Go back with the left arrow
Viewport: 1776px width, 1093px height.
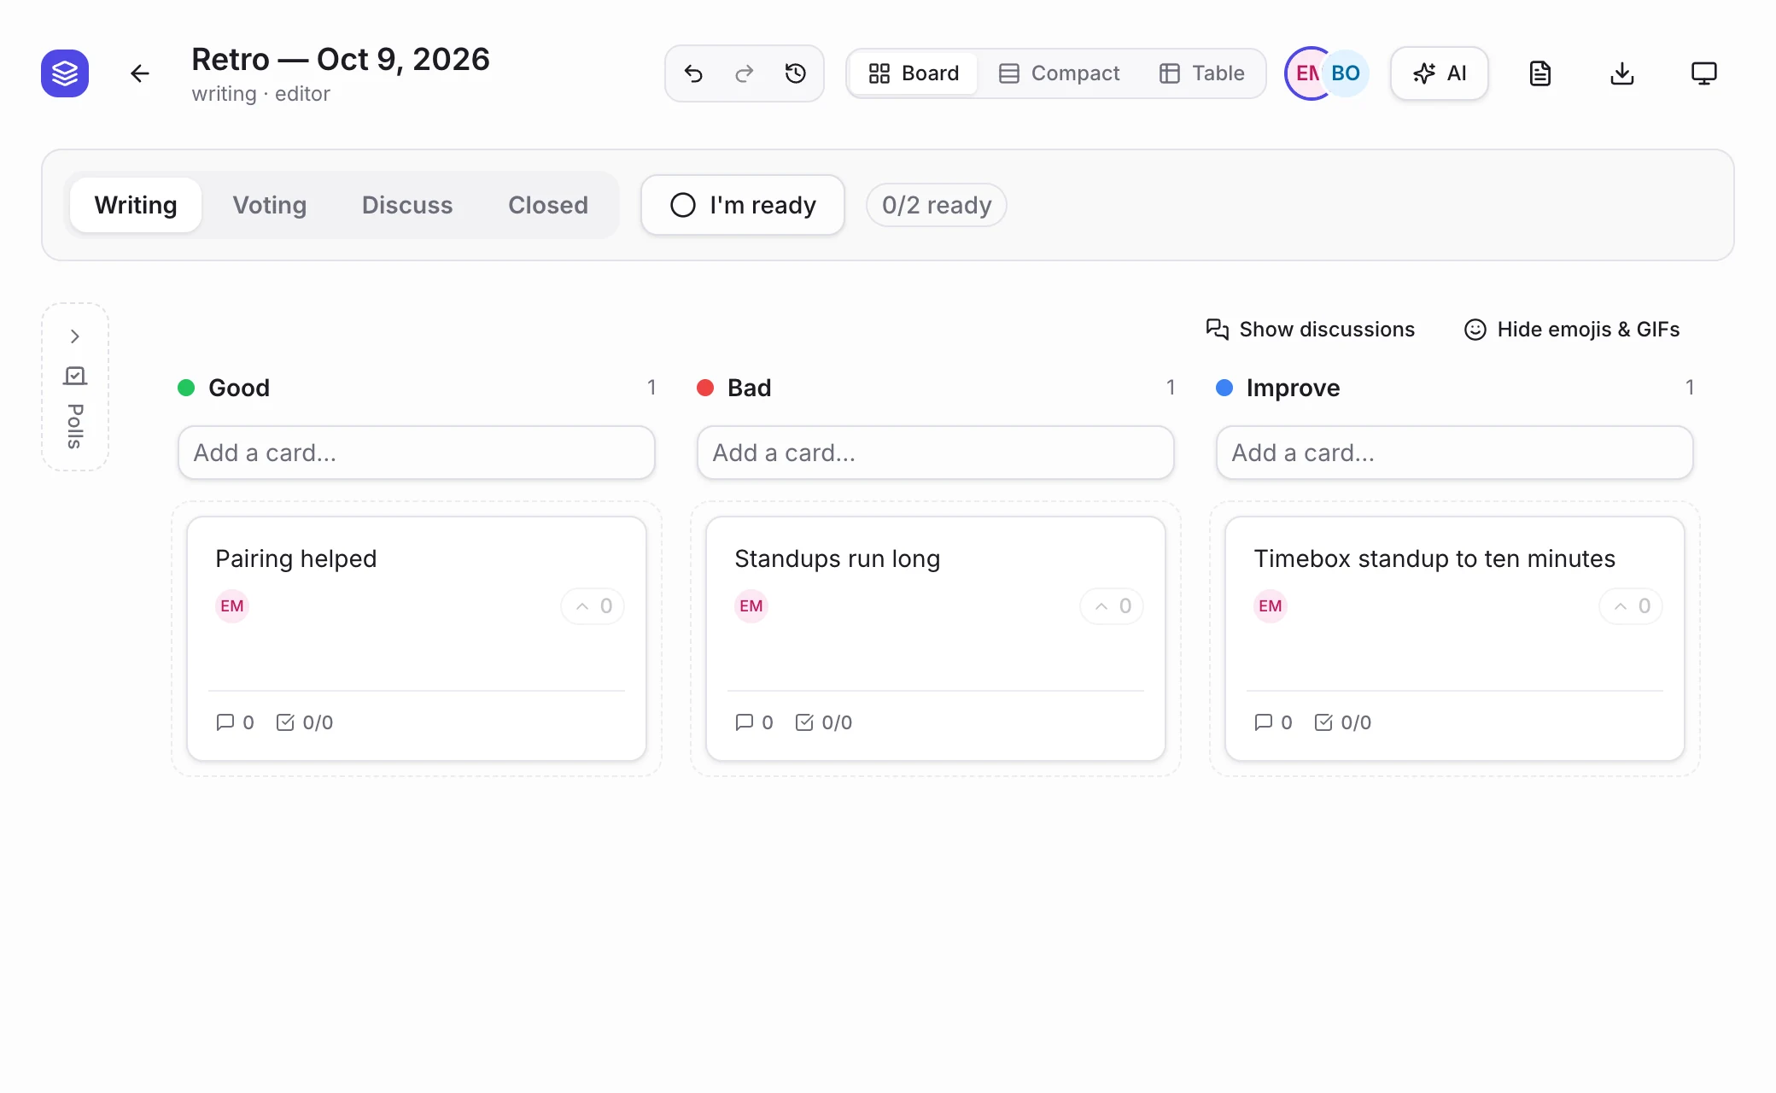(x=140, y=73)
